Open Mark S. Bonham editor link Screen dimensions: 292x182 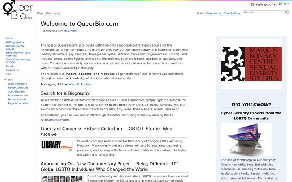(x=81, y=84)
